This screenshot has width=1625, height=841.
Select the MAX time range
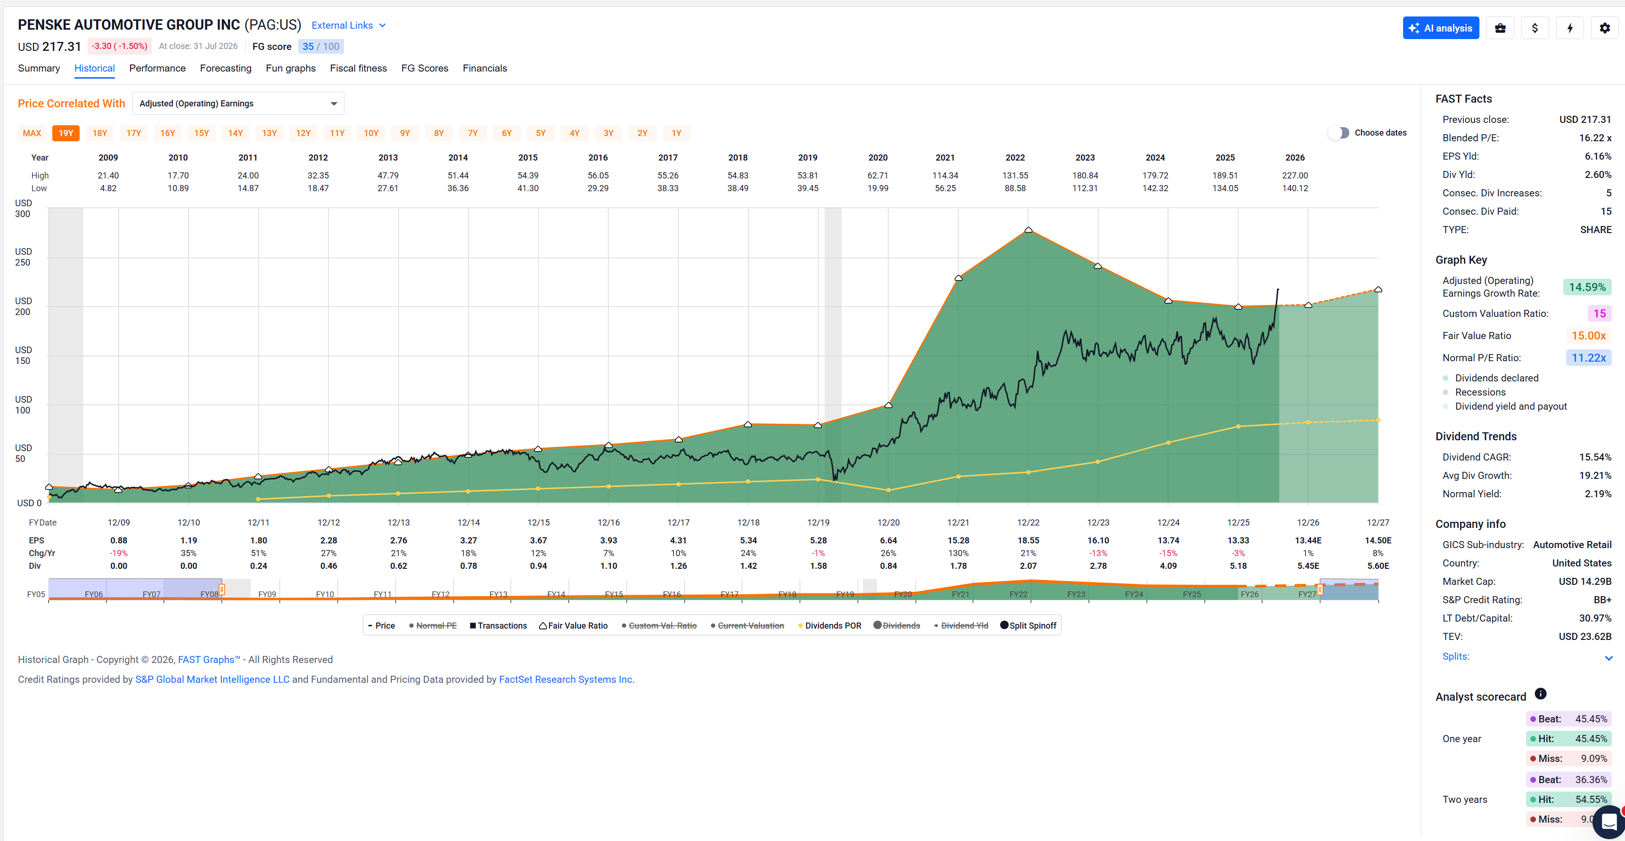(x=32, y=133)
